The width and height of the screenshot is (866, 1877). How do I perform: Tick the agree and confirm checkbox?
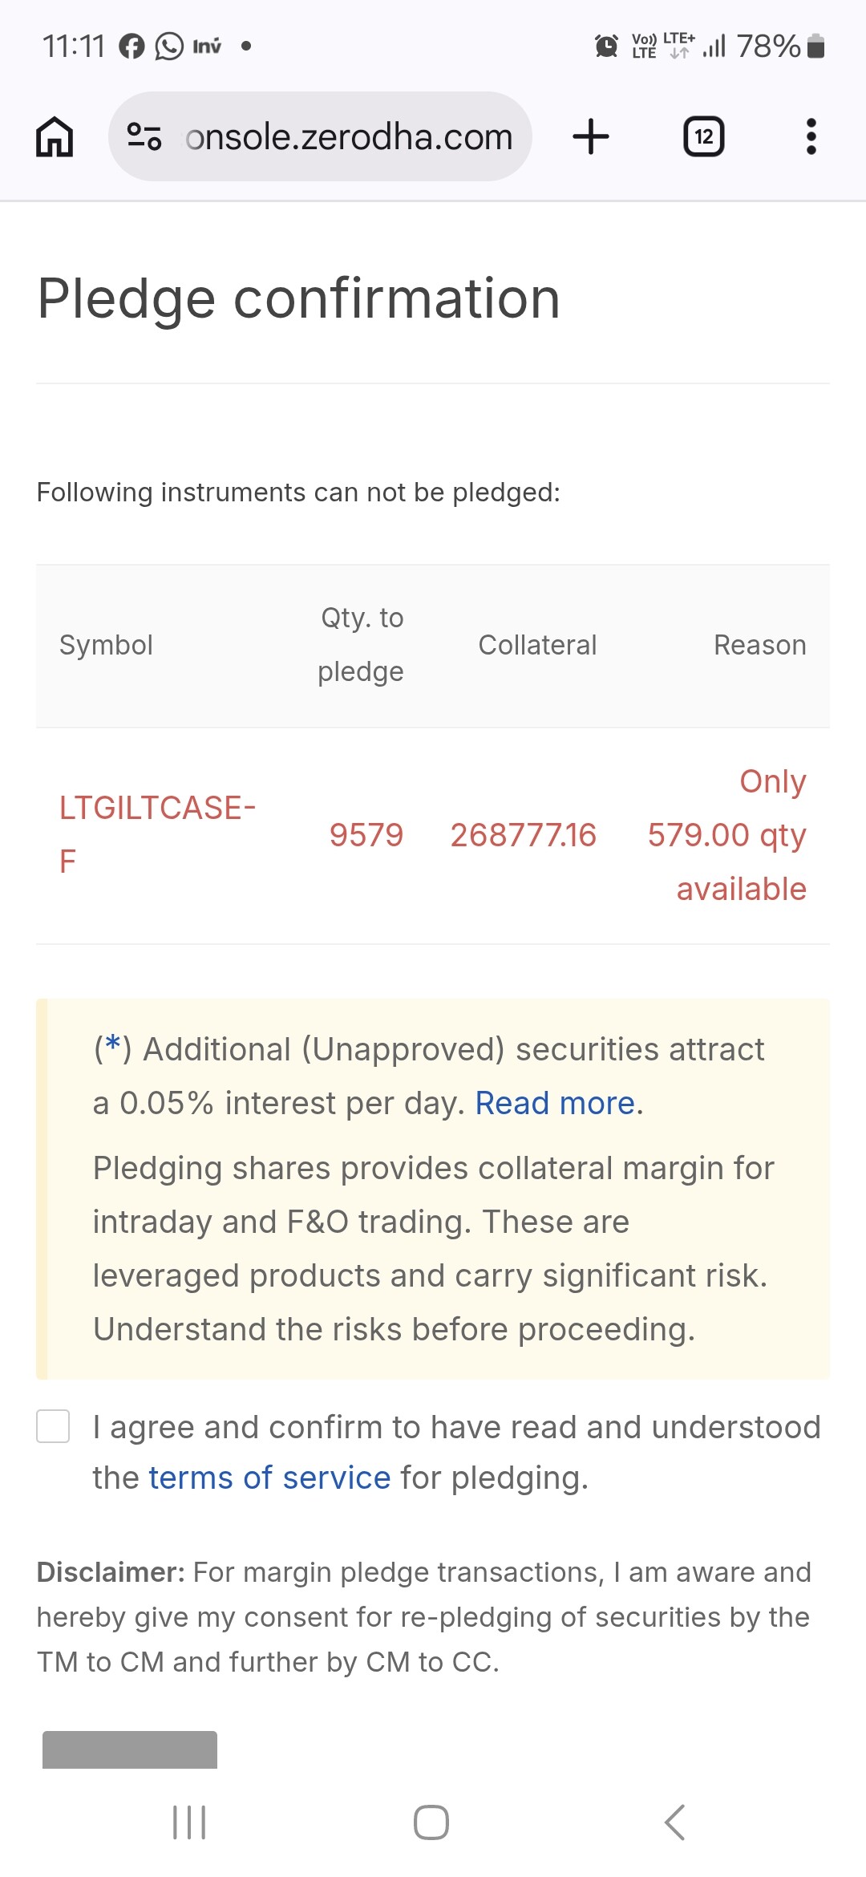tap(53, 1426)
